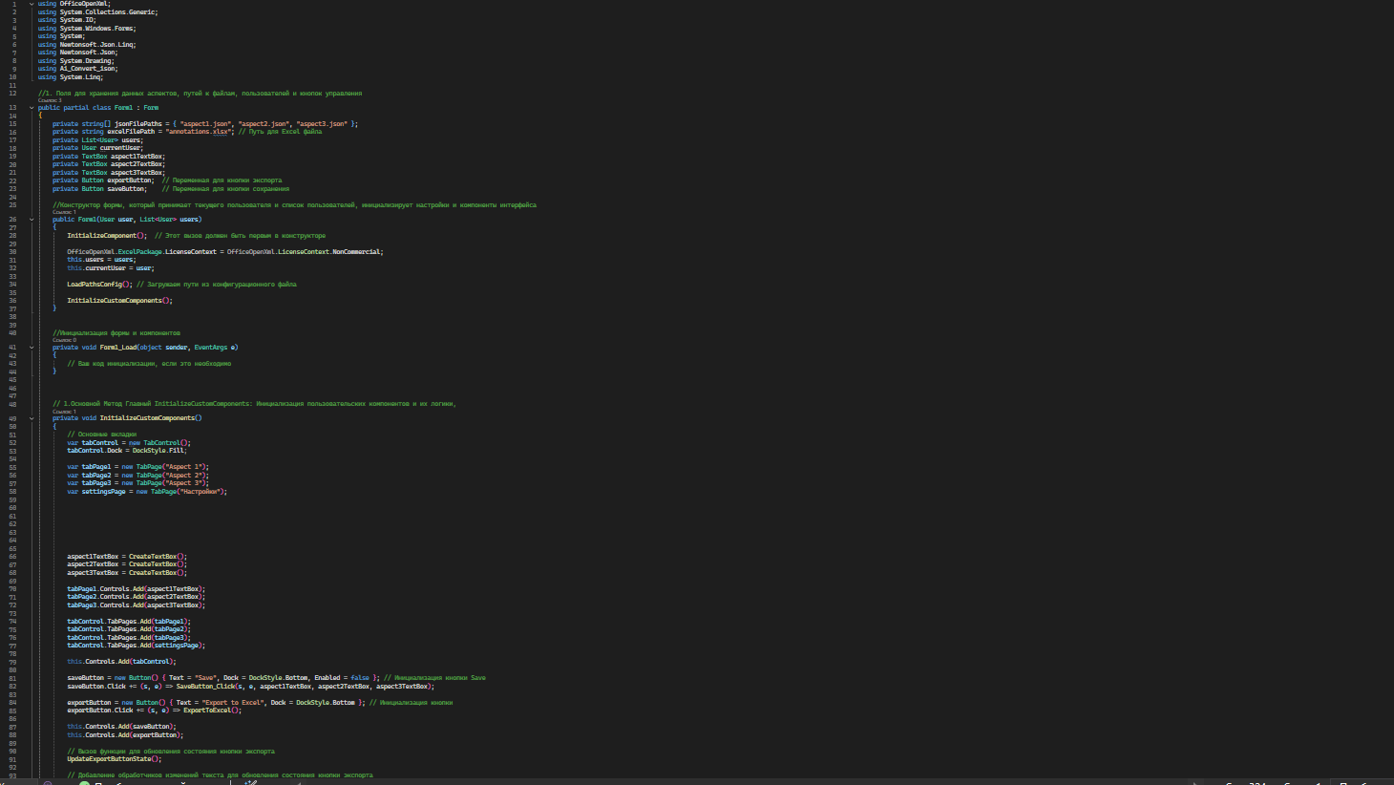This screenshot has width=1394, height=785.
Task: Click the comment 'Инициализация формы и компонентов'
Action: coord(119,333)
